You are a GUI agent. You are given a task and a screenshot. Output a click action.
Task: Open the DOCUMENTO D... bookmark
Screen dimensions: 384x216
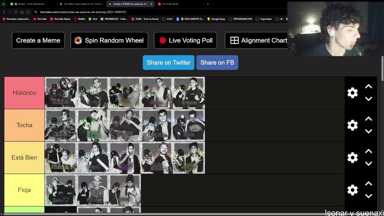(190, 19)
